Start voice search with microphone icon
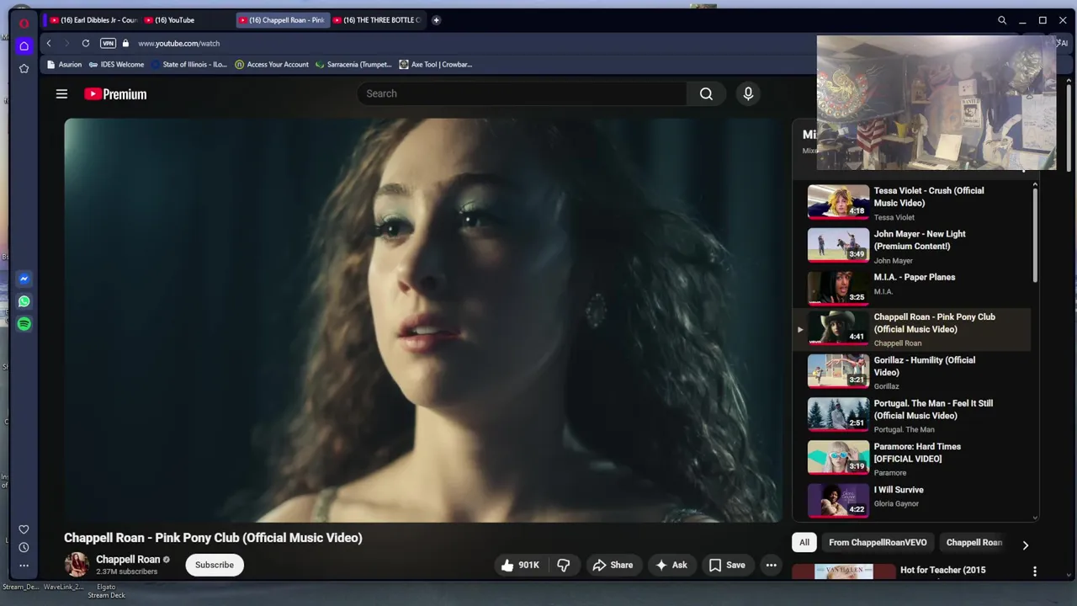The image size is (1077, 606). point(748,93)
